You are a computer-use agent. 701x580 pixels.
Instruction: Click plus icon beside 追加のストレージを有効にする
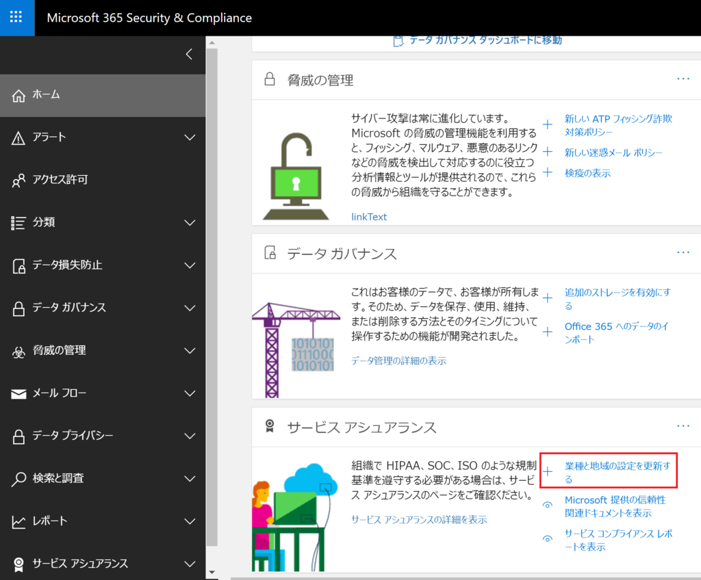[547, 298]
